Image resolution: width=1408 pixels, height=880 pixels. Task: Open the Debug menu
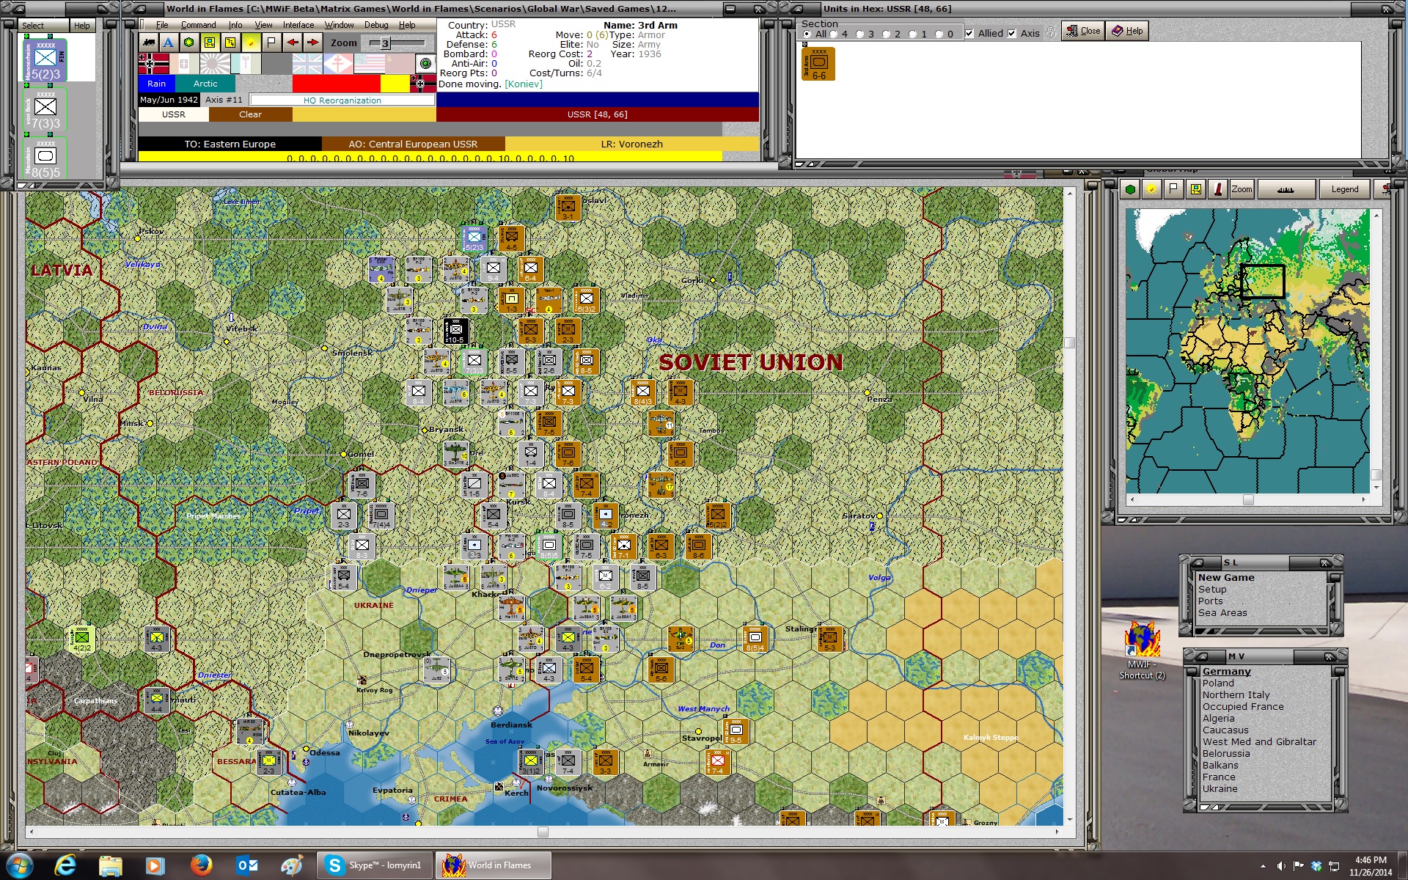(x=376, y=25)
